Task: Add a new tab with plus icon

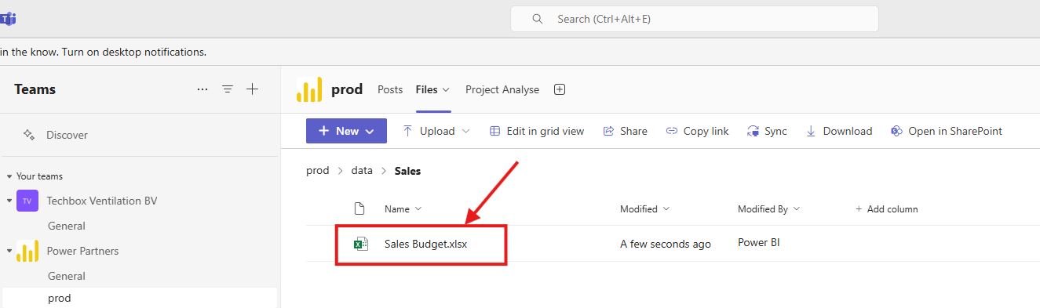Action: tap(560, 89)
